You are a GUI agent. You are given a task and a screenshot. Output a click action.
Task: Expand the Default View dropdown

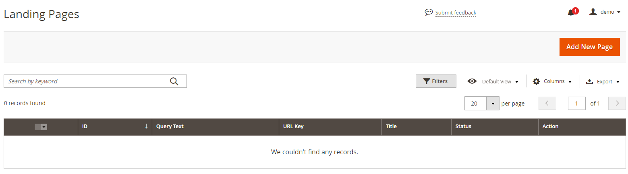point(499,81)
